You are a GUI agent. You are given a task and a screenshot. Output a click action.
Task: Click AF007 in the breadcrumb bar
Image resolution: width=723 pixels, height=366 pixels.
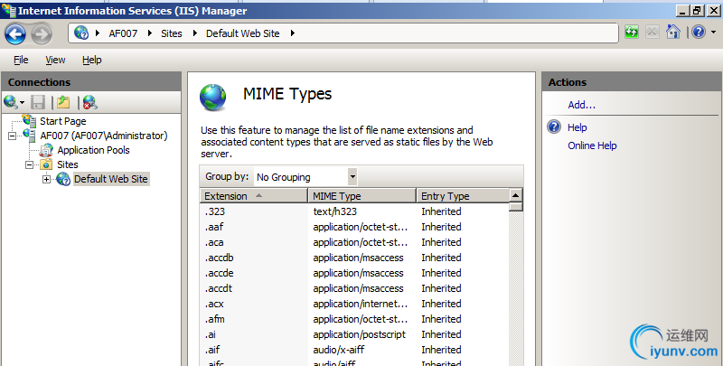pyautogui.click(x=123, y=33)
